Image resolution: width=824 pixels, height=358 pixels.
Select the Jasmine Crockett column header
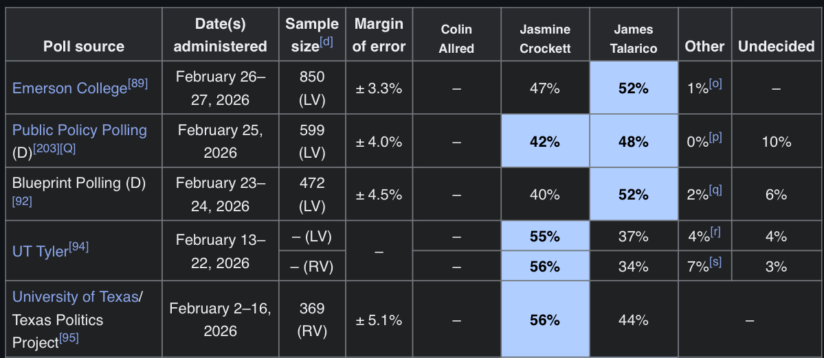(x=545, y=38)
